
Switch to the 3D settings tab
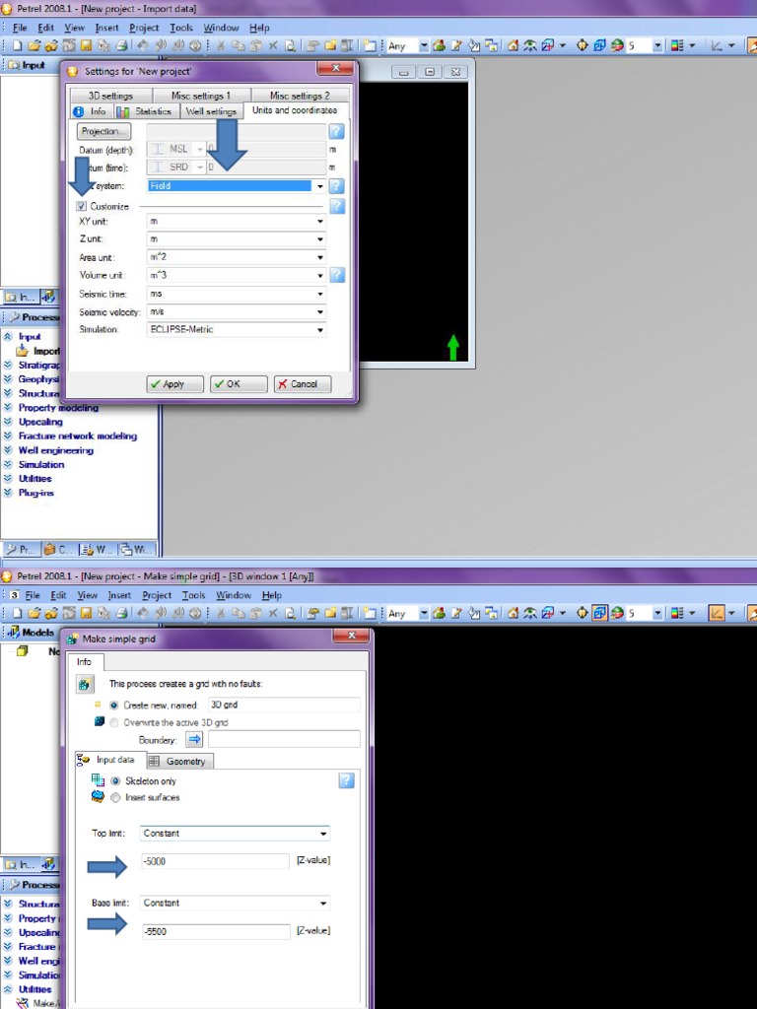pyautogui.click(x=110, y=96)
